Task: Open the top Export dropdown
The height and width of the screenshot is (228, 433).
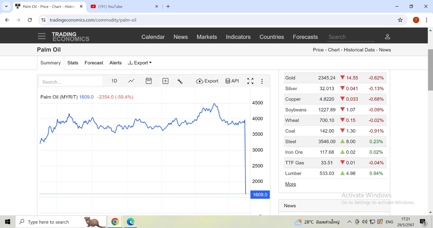Action: (x=140, y=63)
